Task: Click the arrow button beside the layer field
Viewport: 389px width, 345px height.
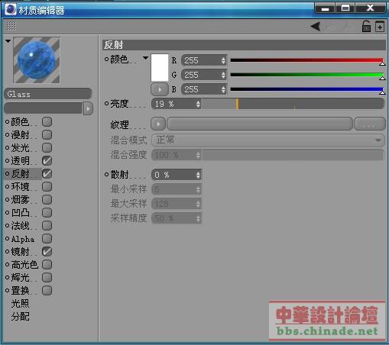Action: (88, 108)
